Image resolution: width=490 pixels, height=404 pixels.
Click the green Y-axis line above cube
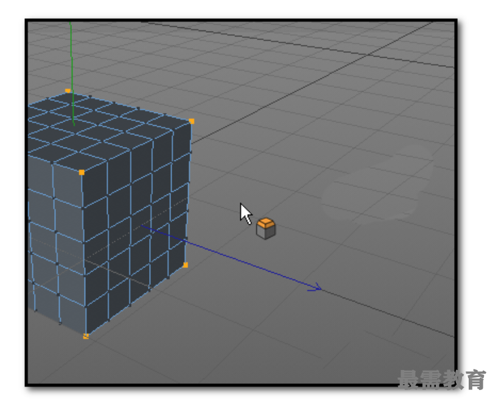pyautogui.click(x=72, y=74)
